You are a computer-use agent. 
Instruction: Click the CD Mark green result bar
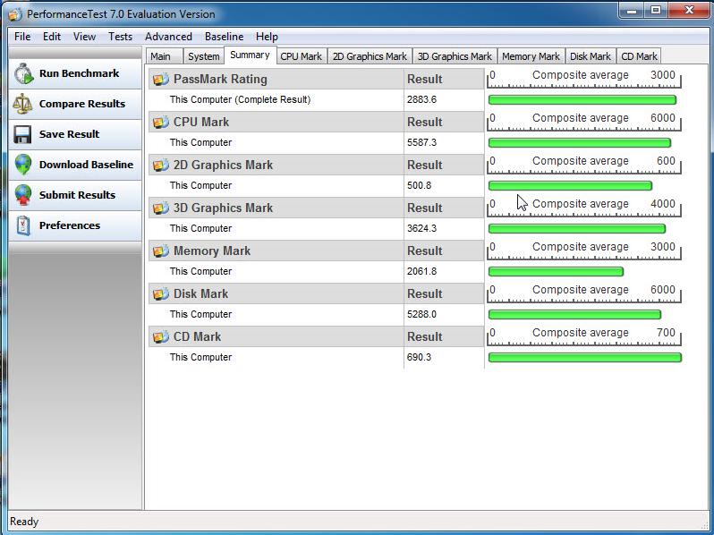[584, 358]
